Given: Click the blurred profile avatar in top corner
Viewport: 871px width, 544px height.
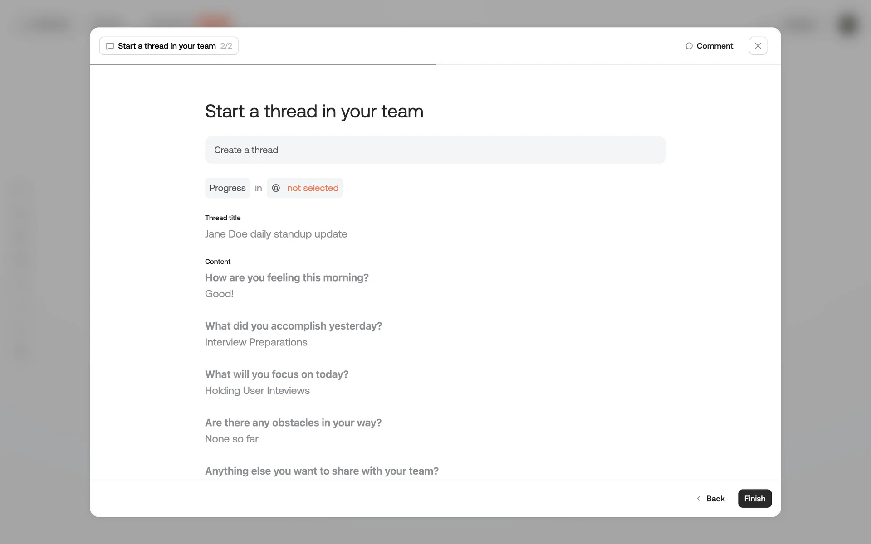Looking at the screenshot, I should pos(847,24).
